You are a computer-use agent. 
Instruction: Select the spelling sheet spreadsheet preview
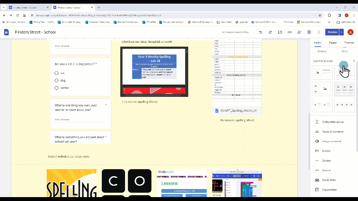tap(237, 73)
